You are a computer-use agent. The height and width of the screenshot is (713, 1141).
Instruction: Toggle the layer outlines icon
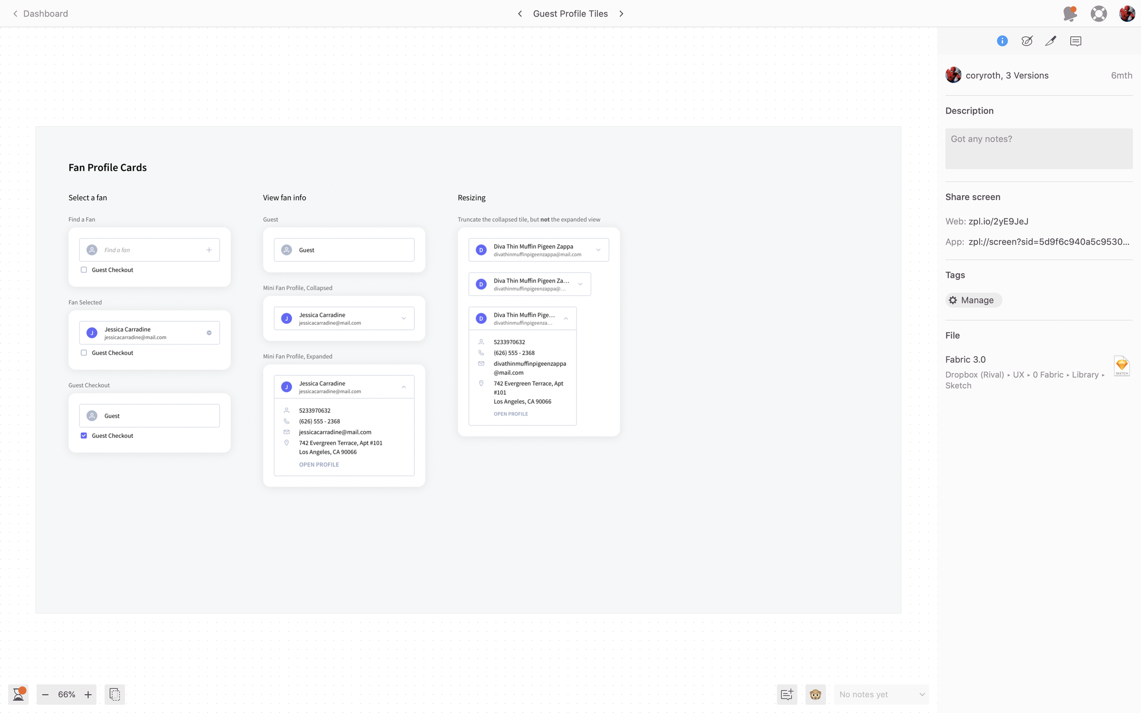tap(115, 694)
